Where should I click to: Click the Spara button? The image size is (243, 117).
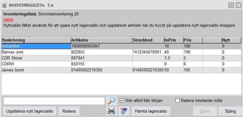(205, 111)
